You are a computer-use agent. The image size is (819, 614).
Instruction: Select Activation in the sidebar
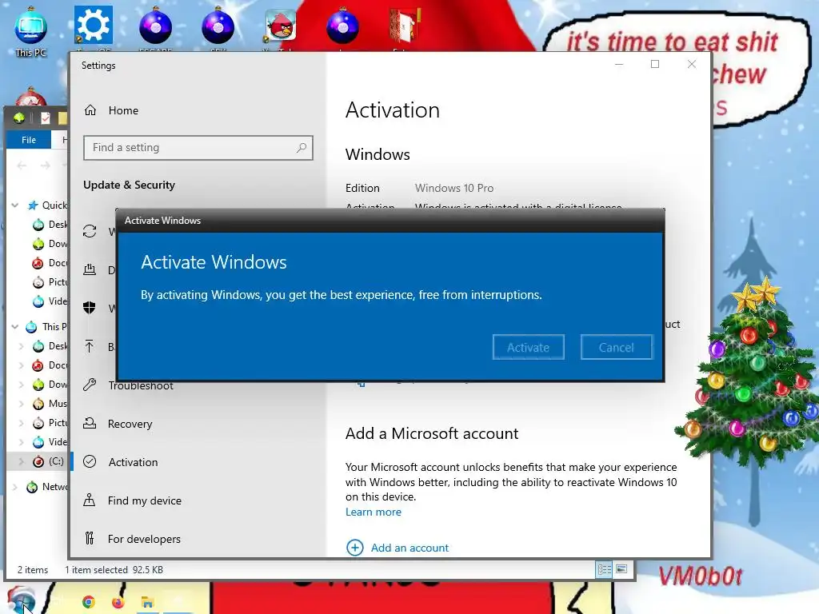point(134,462)
